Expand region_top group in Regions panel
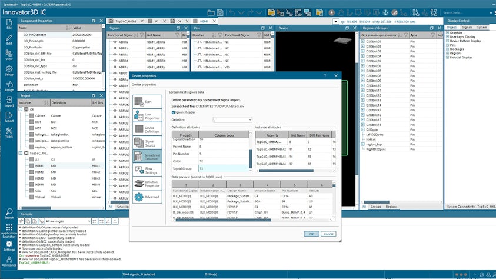Viewport: 496px width, 279px height. coord(363,144)
